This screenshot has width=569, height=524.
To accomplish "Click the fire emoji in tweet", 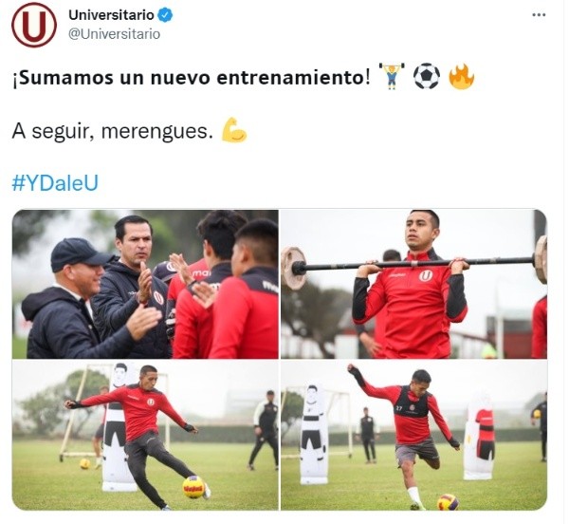I will (x=461, y=76).
